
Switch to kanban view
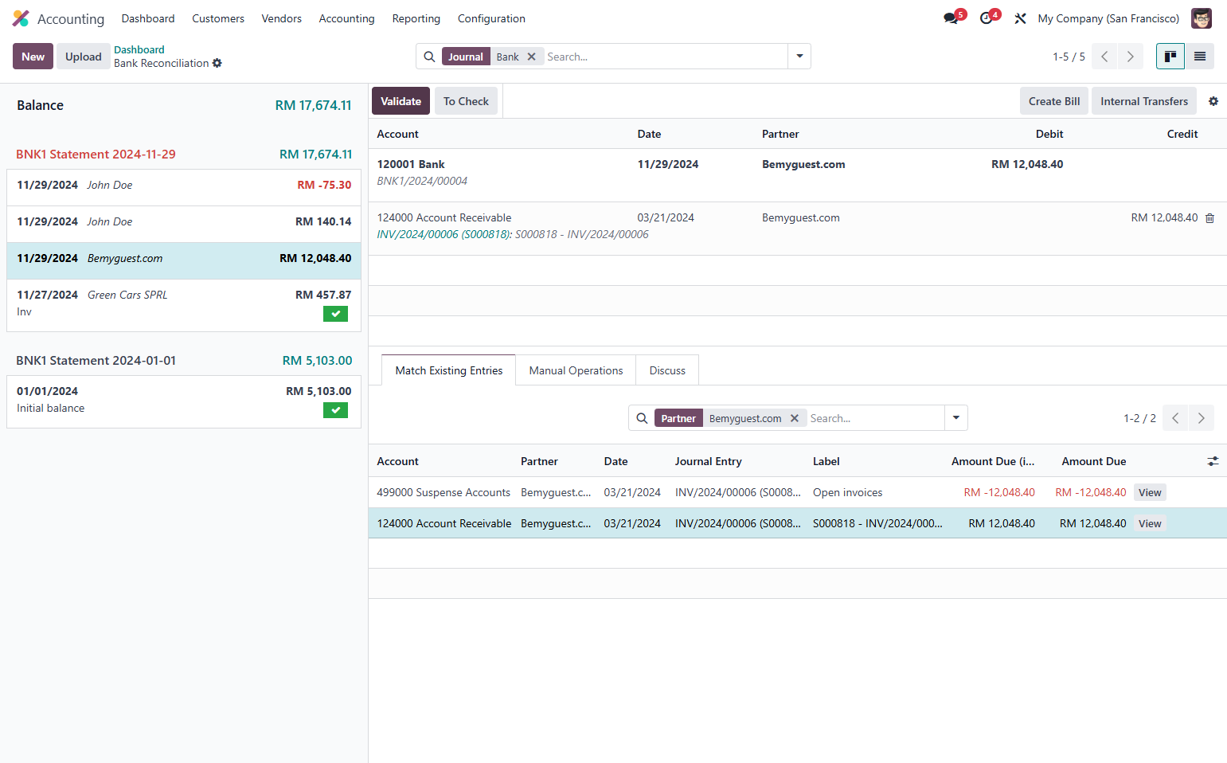pyautogui.click(x=1170, y=57)
